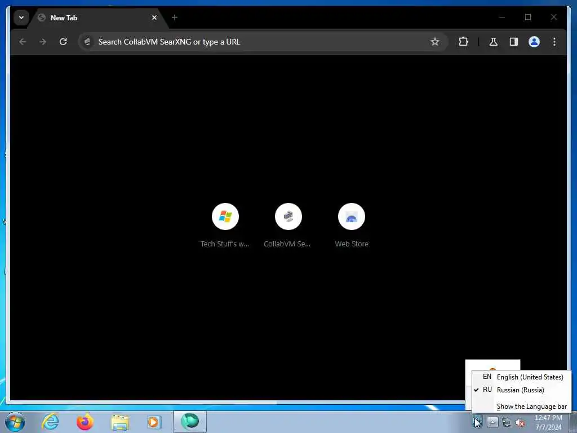This screenshot has width=577, height=433.
Task: Open a new tab with plus button
Action: [175, 17]
